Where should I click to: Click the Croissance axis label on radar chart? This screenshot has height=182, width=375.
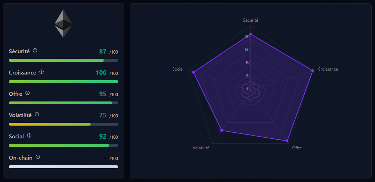coord(328,69)
